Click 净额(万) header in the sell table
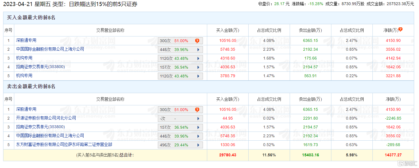Screen dimensions: 419x168 393,99
